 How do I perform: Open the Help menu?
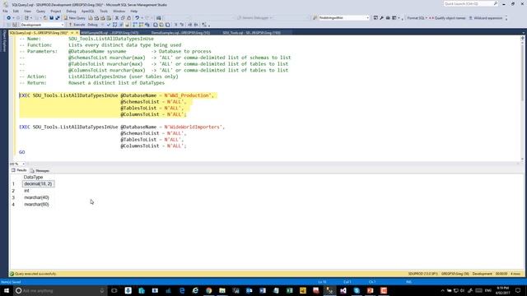pyautogui.click(x=133, y=11)
